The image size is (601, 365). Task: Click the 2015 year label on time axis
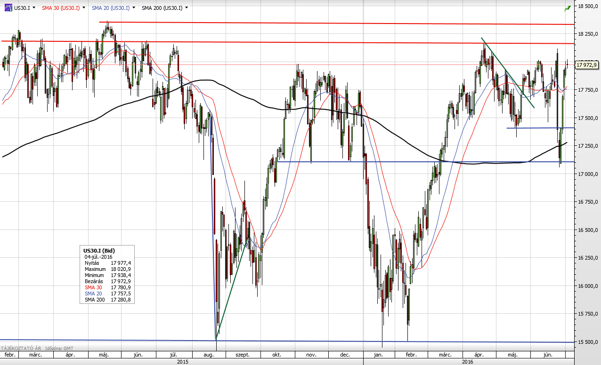pyautogui.click(x=183, y=362)
